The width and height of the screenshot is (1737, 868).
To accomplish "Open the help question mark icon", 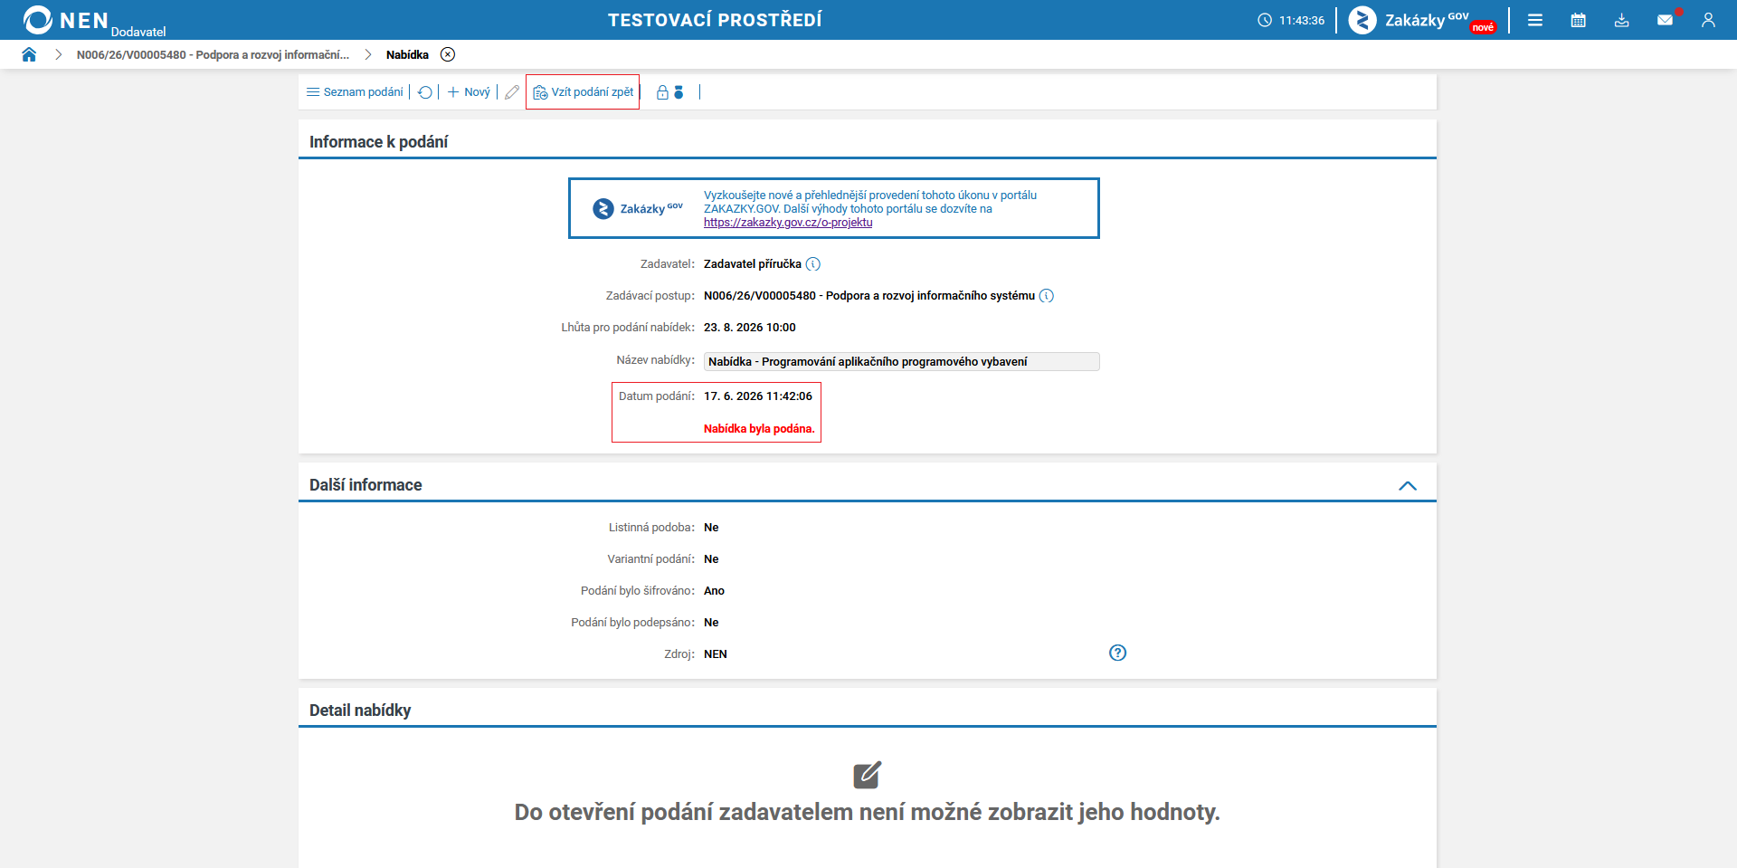I will (x=1118, y=653).
